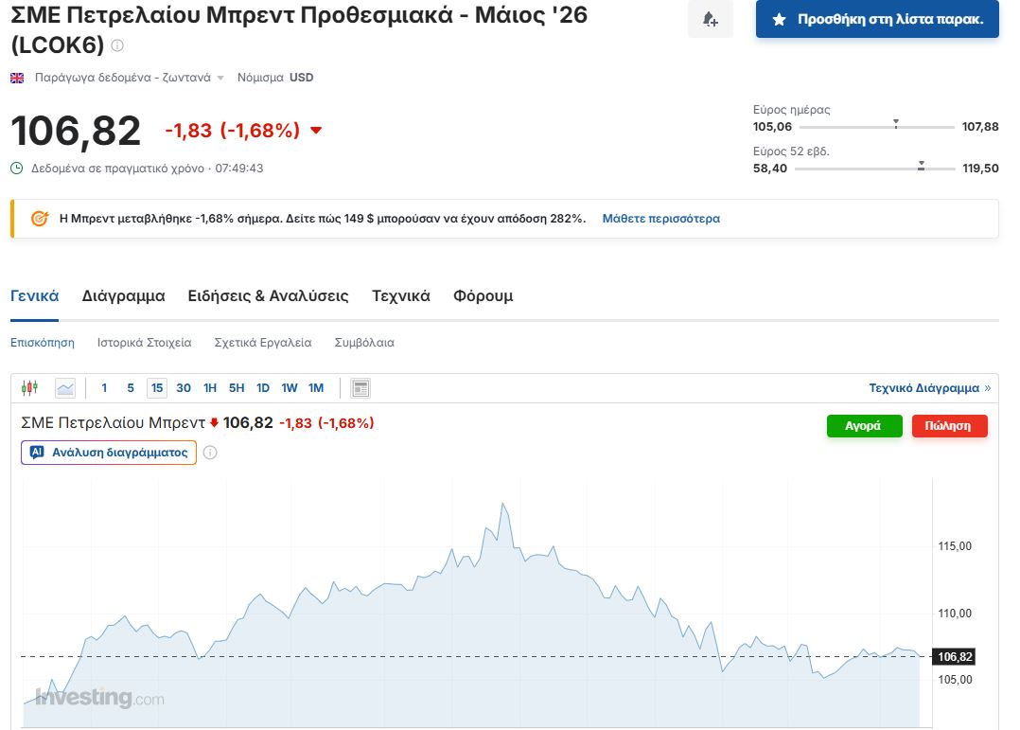This screenshot has width=1020, height=730.
Task: Click info icon beside Ανάλυση διαγράμματος
Action: [210, 453]
